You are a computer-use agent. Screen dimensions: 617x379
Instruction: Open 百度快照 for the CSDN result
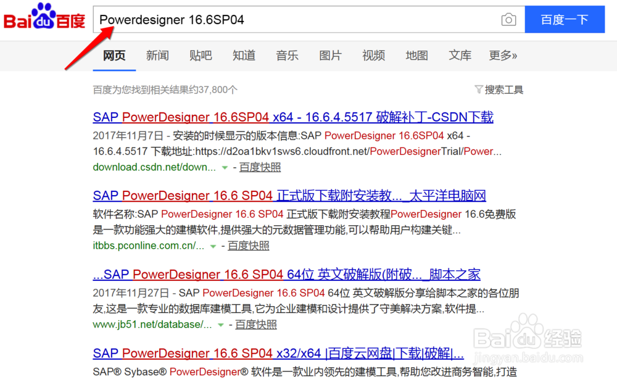260,167
